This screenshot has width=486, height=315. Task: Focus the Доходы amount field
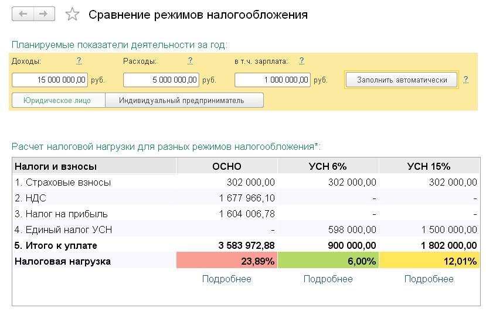(x=50, y=80)
